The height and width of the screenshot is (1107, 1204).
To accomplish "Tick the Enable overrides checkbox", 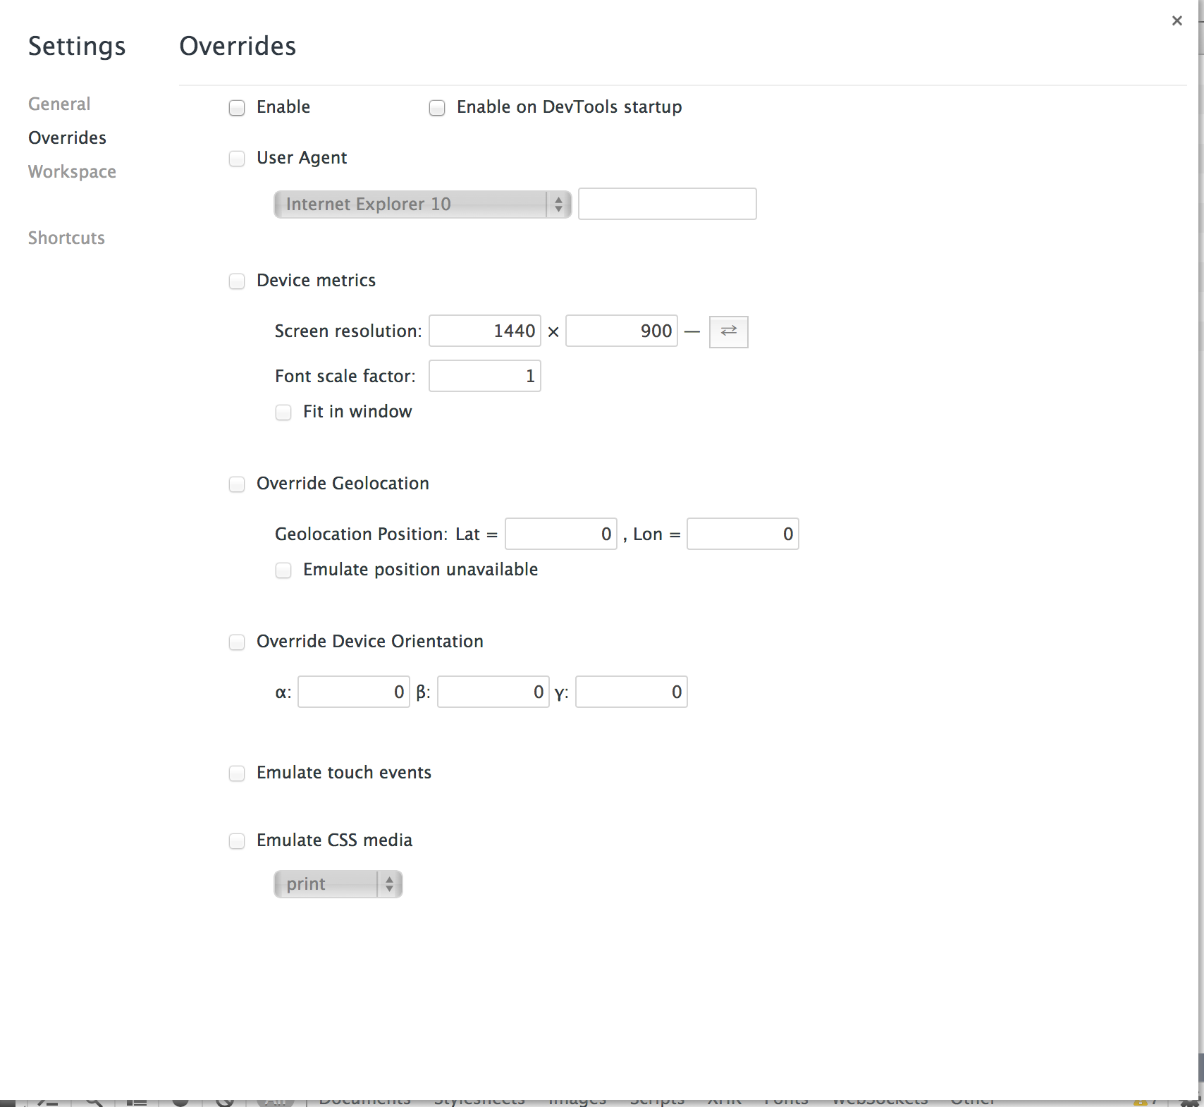I will point(237,108).
